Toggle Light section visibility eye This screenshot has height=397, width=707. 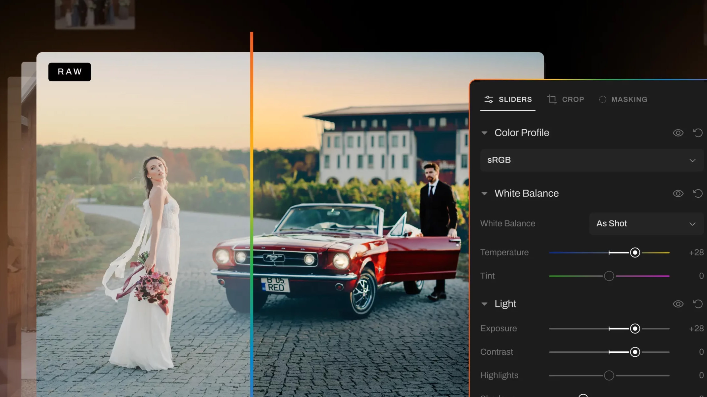tap(678, 304)
